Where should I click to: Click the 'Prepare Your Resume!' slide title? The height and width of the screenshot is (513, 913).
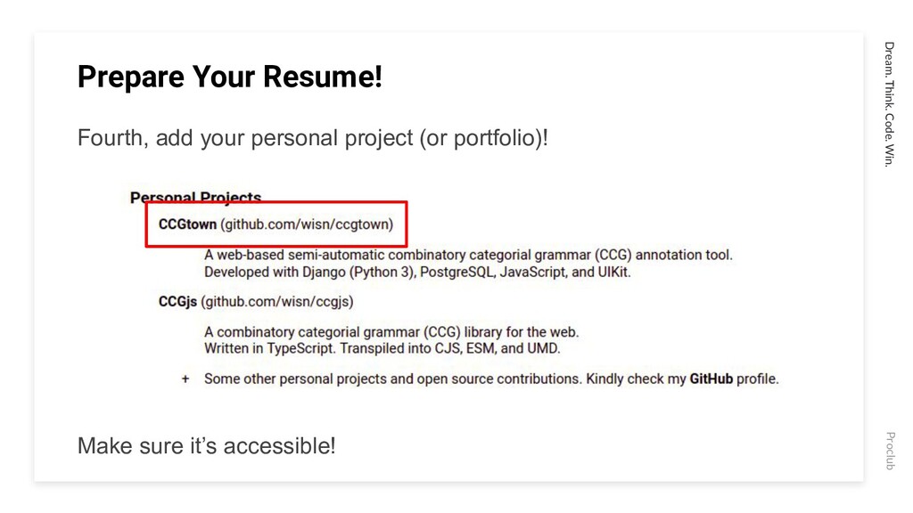click(x=229, y=77)
